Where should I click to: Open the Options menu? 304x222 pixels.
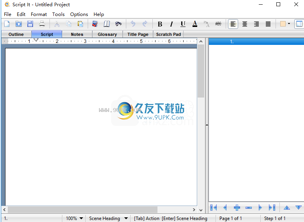pyautogui.click(x=79, y=14)
